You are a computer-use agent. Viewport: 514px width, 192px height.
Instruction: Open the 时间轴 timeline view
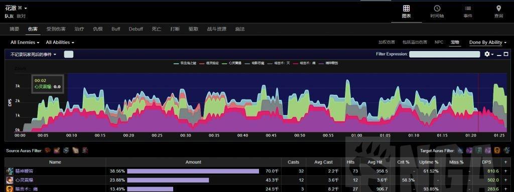tap(437, 12)
